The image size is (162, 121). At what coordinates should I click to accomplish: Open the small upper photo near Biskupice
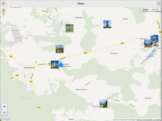click(154, 37)
